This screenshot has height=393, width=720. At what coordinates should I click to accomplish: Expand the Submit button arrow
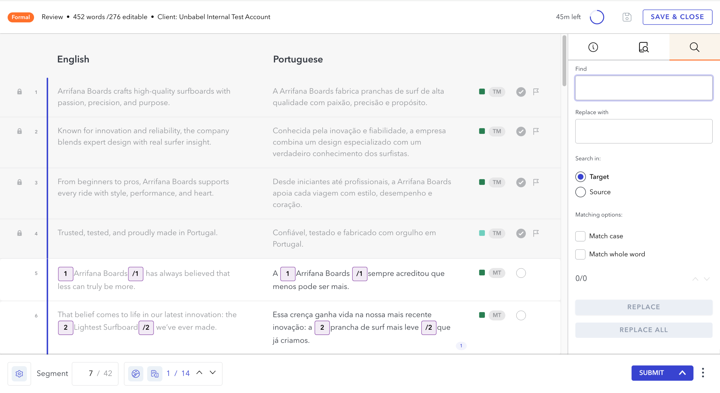click(682, 373)
